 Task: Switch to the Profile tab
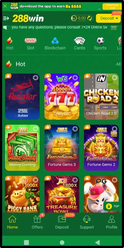(112, 222)
